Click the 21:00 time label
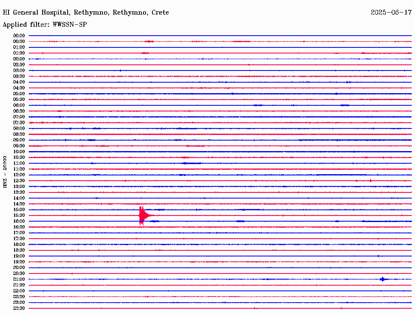415x316 pixels. (19, 279)
